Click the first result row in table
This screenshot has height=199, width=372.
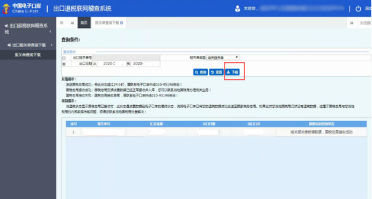pos(216,132)
